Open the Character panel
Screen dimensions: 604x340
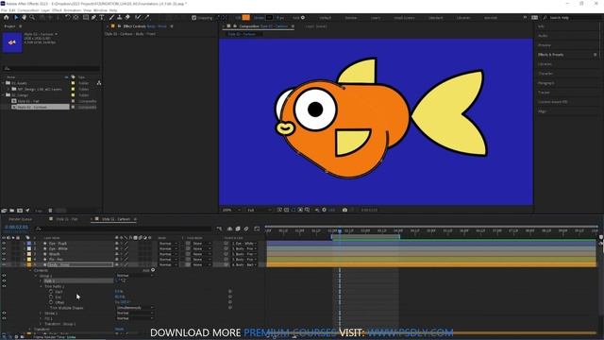click(545, 74)
